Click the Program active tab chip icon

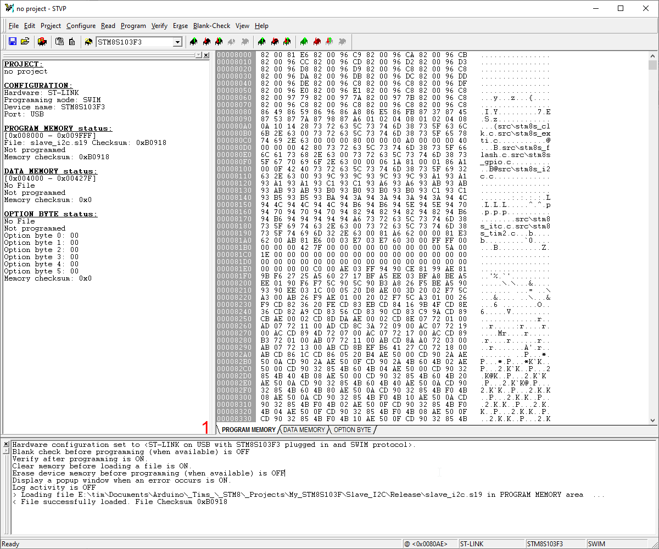[x=206, y=42]
